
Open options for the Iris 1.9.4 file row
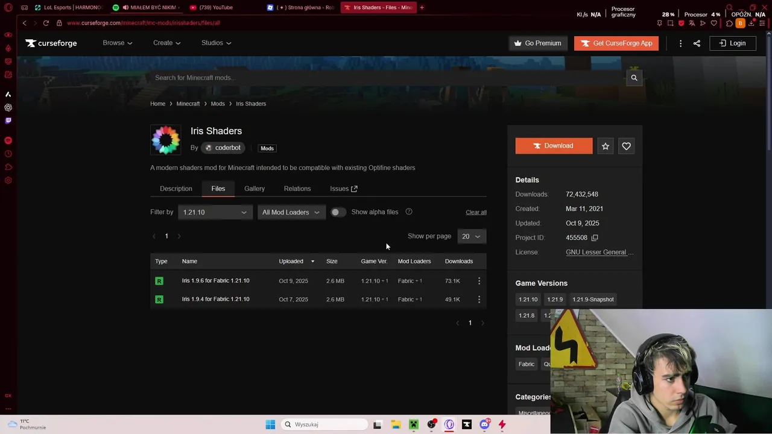click(x=479, y=300)
